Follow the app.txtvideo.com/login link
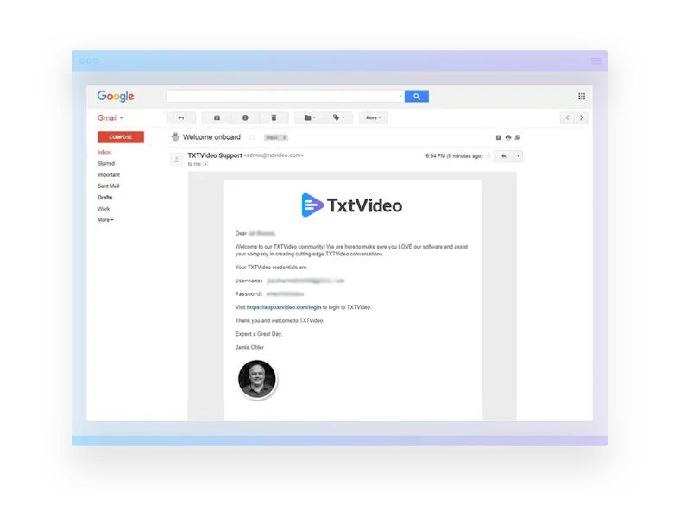Viewport: 680px width, 511px height. point(284,307)
